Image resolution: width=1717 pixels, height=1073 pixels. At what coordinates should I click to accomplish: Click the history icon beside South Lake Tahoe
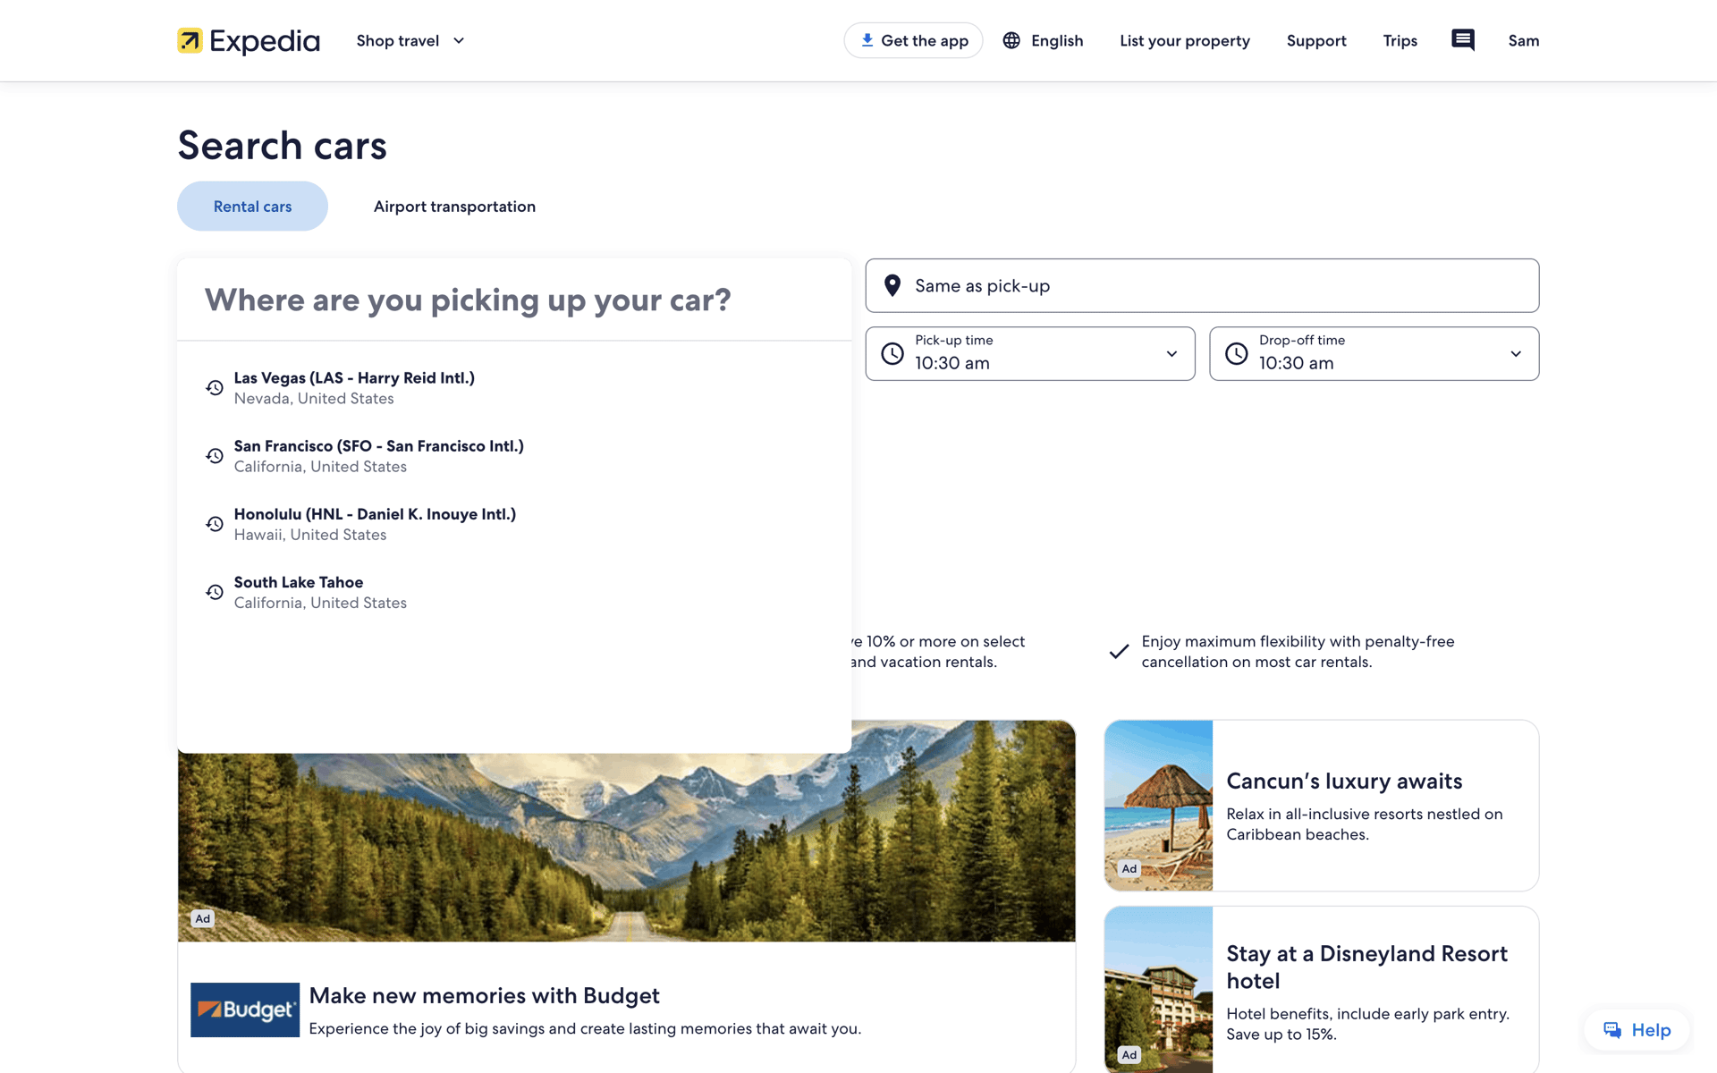(215, 592)
